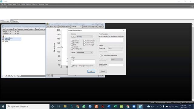Click Fetch in workfile toolbar
The image size is (194, 109).
41,29
